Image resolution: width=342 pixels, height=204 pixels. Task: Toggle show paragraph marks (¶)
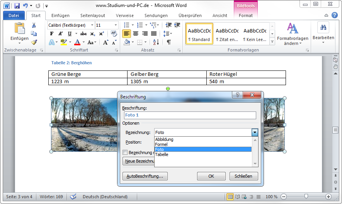(x=169, y=42)
